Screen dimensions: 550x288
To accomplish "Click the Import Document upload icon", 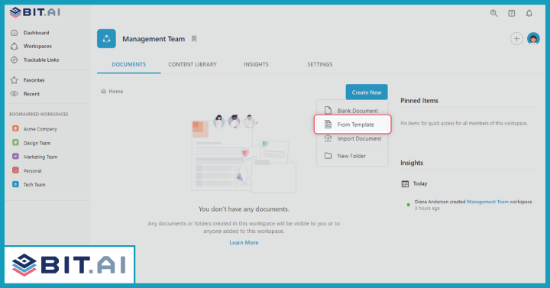I will point(328,138).
